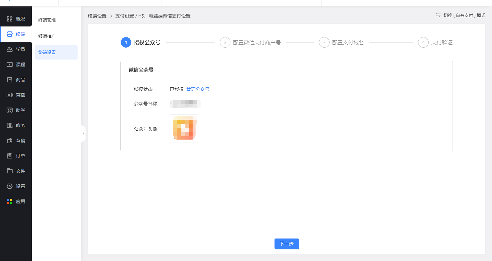Screen dimensions: 492x261
Task: Click the 营销 marketing wallet icon
Action: point(10,141)
